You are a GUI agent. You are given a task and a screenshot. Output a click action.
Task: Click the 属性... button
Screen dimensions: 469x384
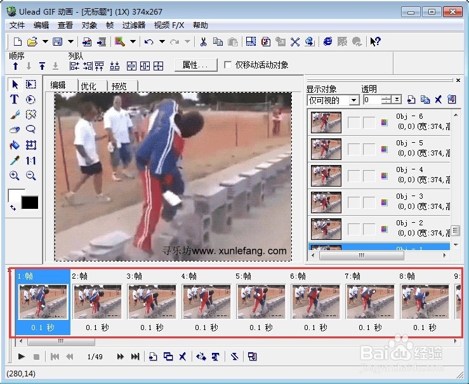coord(195,65)
